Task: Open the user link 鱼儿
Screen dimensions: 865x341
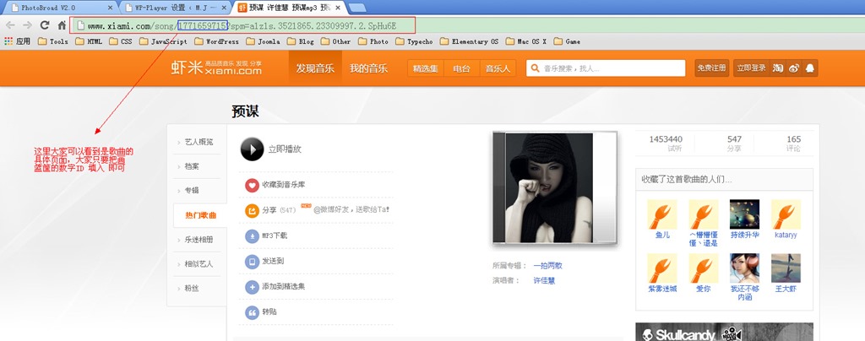Action: (662, 235)
